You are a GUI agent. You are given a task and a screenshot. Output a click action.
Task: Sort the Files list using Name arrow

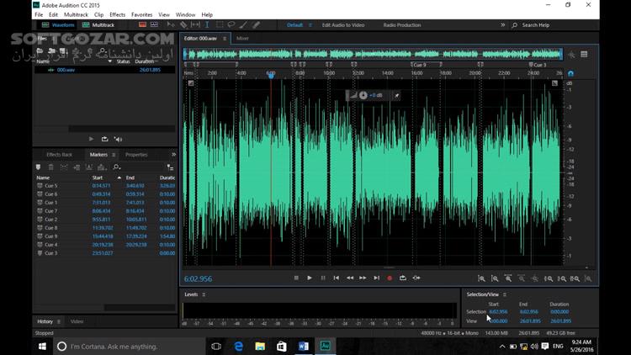(110, 61)
